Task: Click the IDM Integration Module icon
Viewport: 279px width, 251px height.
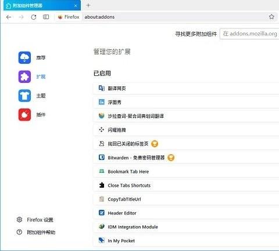Action: (102, 227)
